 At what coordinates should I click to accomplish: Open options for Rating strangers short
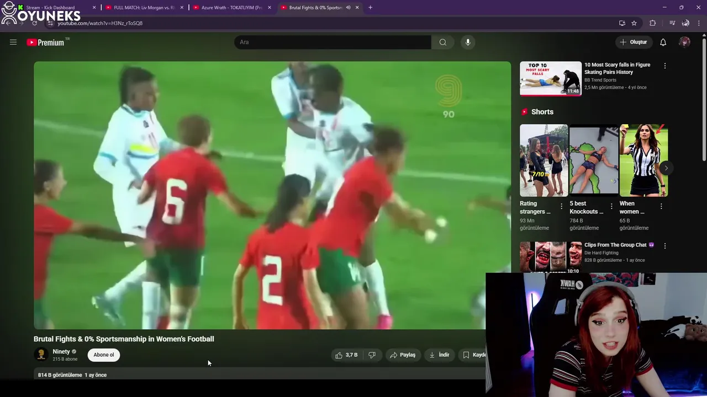(562, 206)
